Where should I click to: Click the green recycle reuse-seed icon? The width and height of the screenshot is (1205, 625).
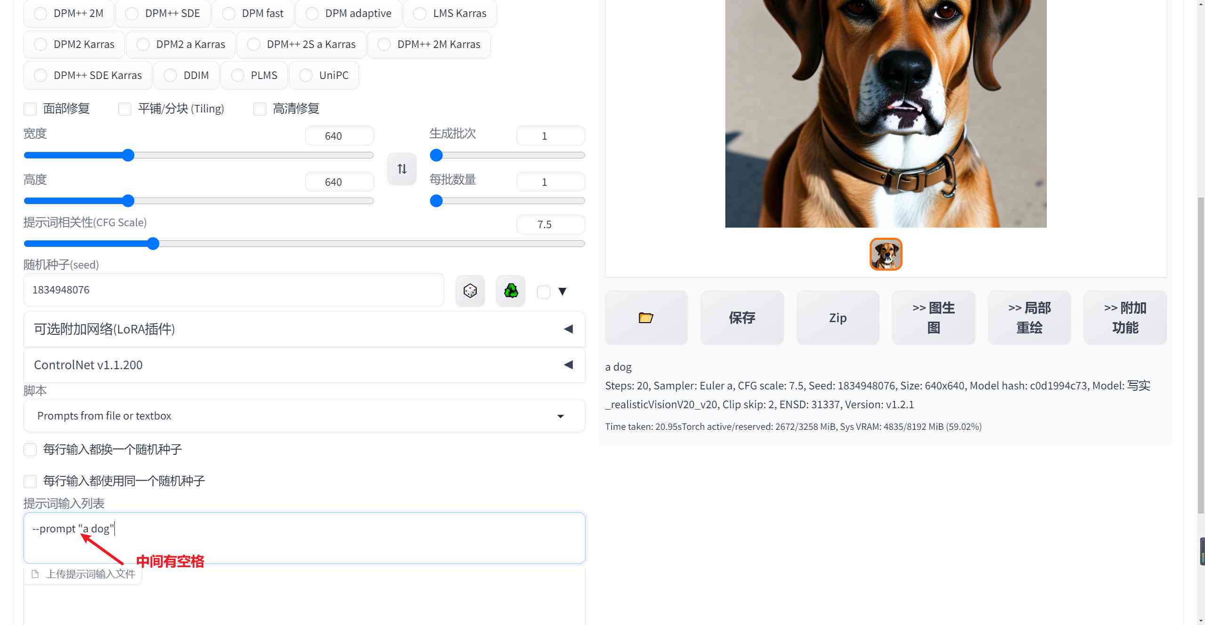511,291
